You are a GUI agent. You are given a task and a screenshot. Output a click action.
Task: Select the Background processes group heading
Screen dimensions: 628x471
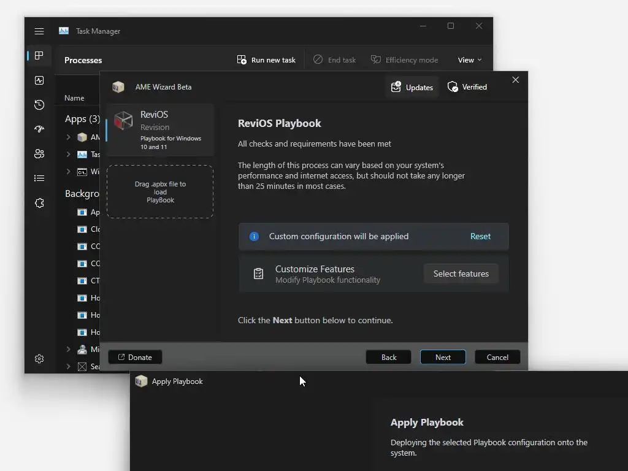82,193
